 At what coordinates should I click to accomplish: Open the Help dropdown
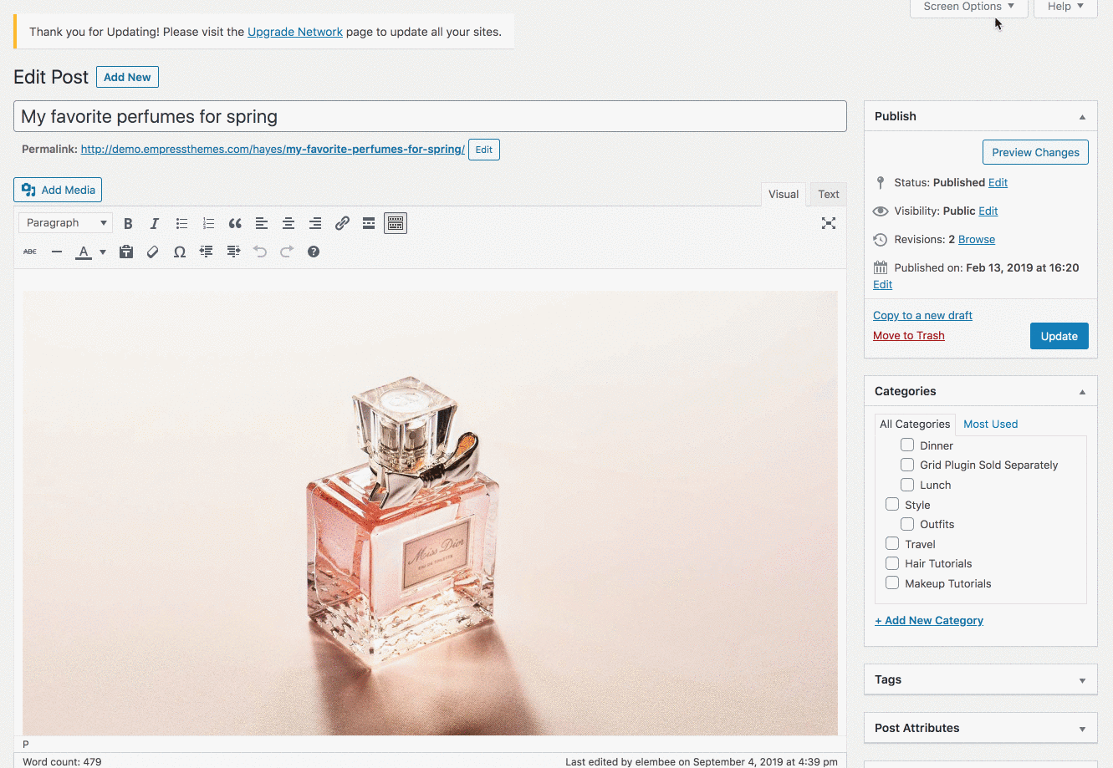click(1065, 7)
